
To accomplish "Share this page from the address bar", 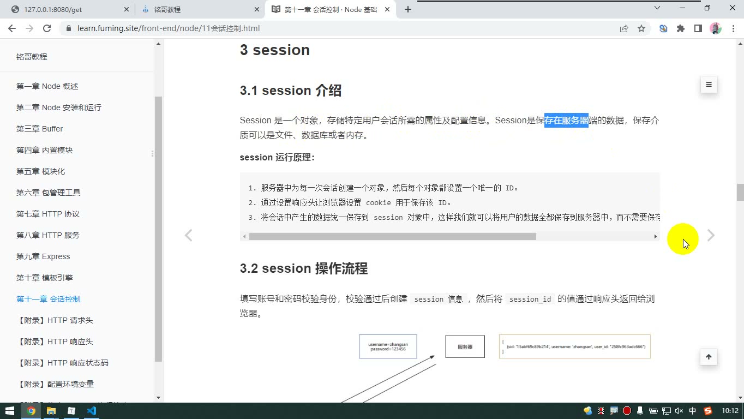I will click(624, 28).
